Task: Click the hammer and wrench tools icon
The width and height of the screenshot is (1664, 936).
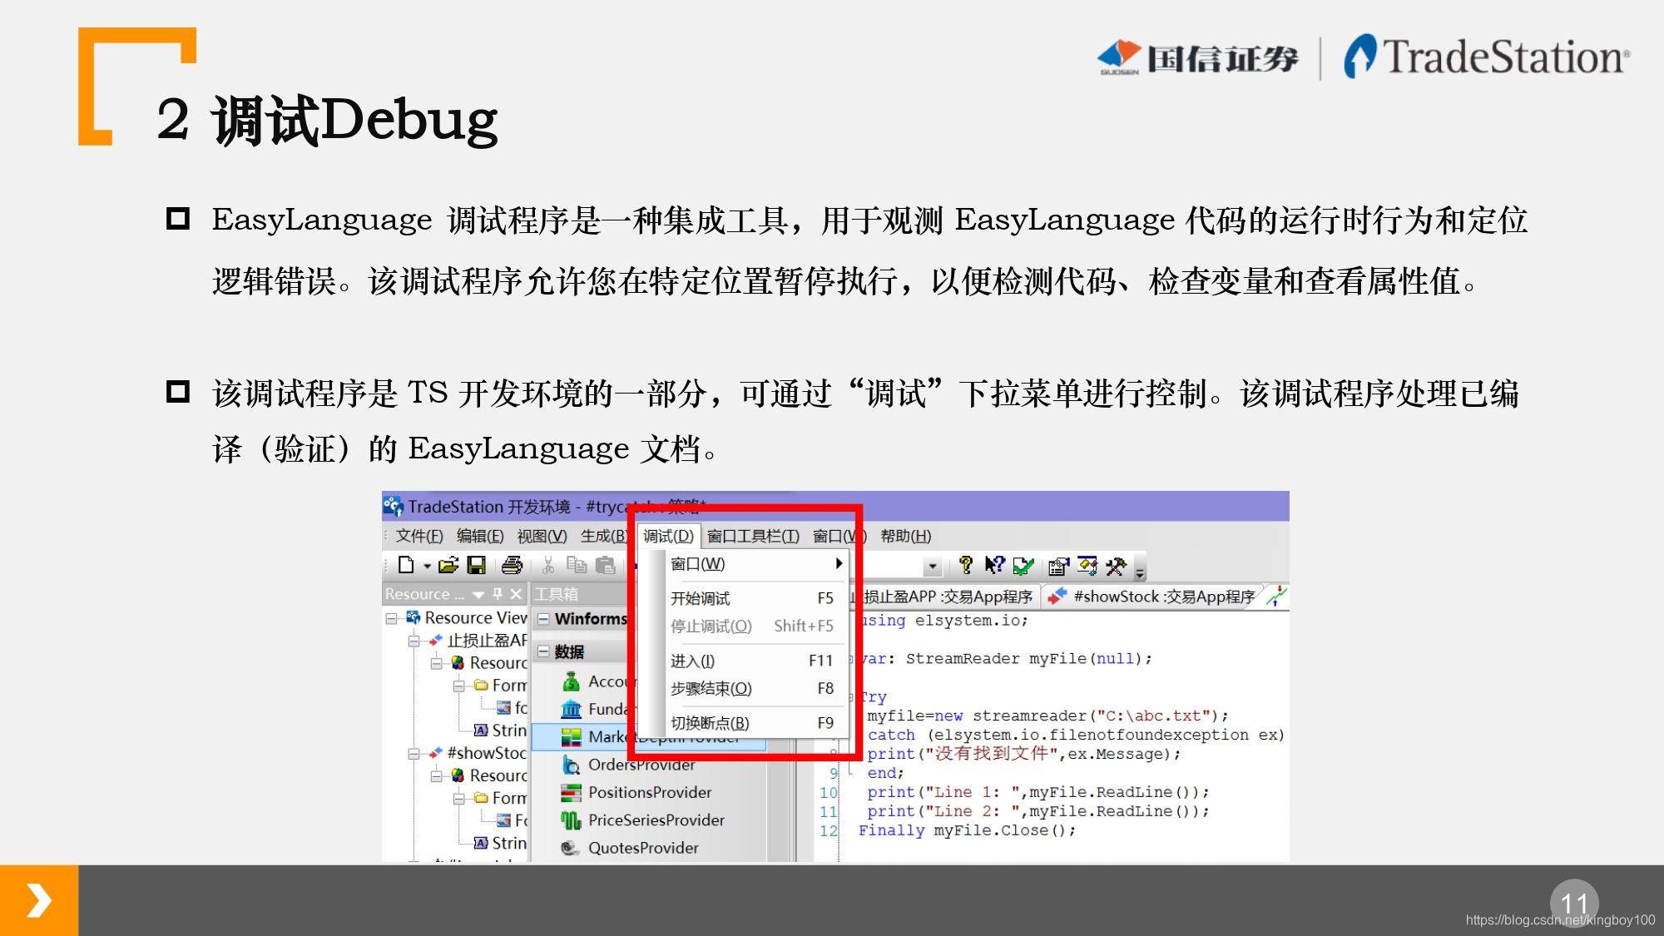Action: (x=1116, y=567)
